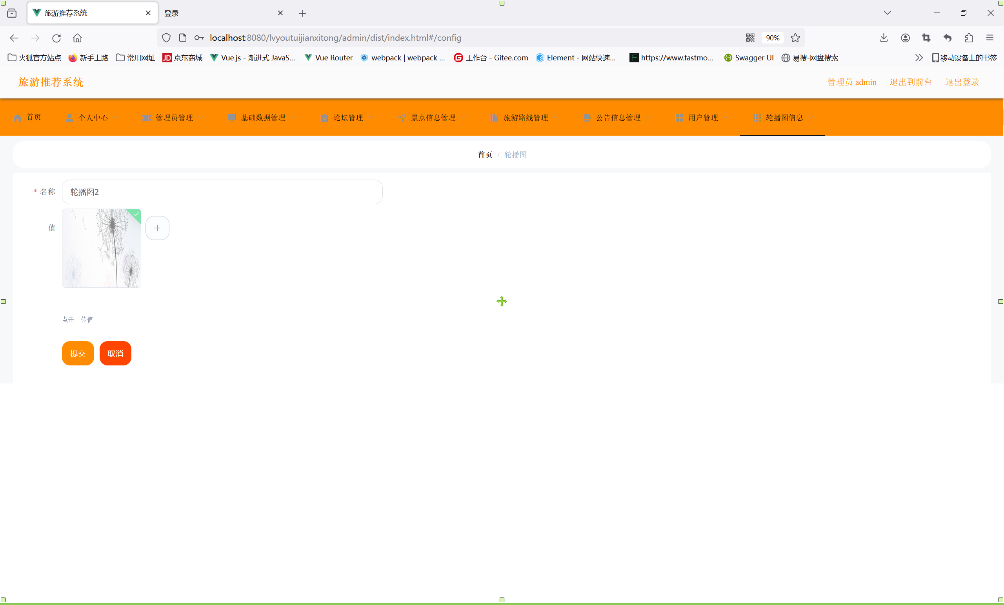Click the uploaded dandelion image thumbnail
Screen dimensions: 1004x605
102,248
